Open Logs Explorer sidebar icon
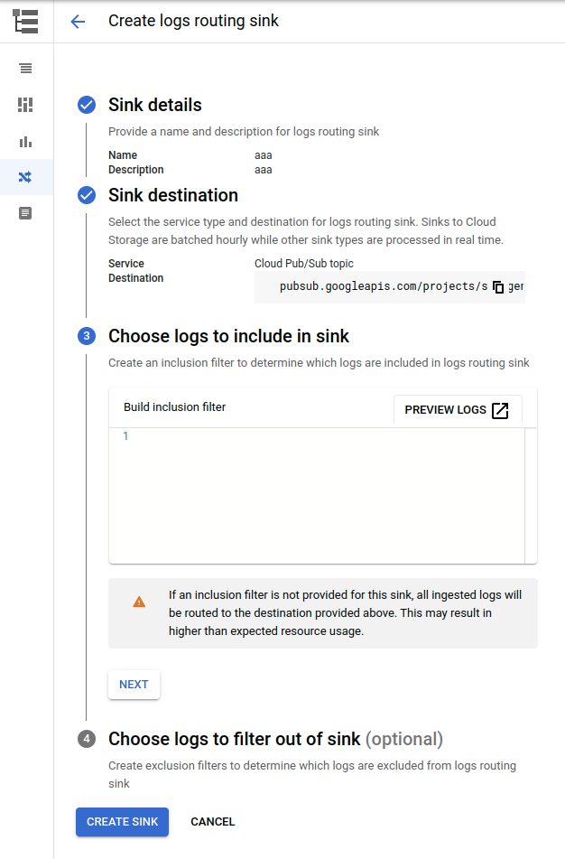 click(x=26, y=69)
